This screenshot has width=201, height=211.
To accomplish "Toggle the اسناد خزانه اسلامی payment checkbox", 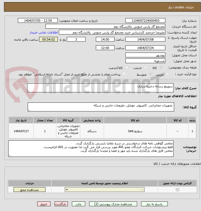I will click(124, 74).
